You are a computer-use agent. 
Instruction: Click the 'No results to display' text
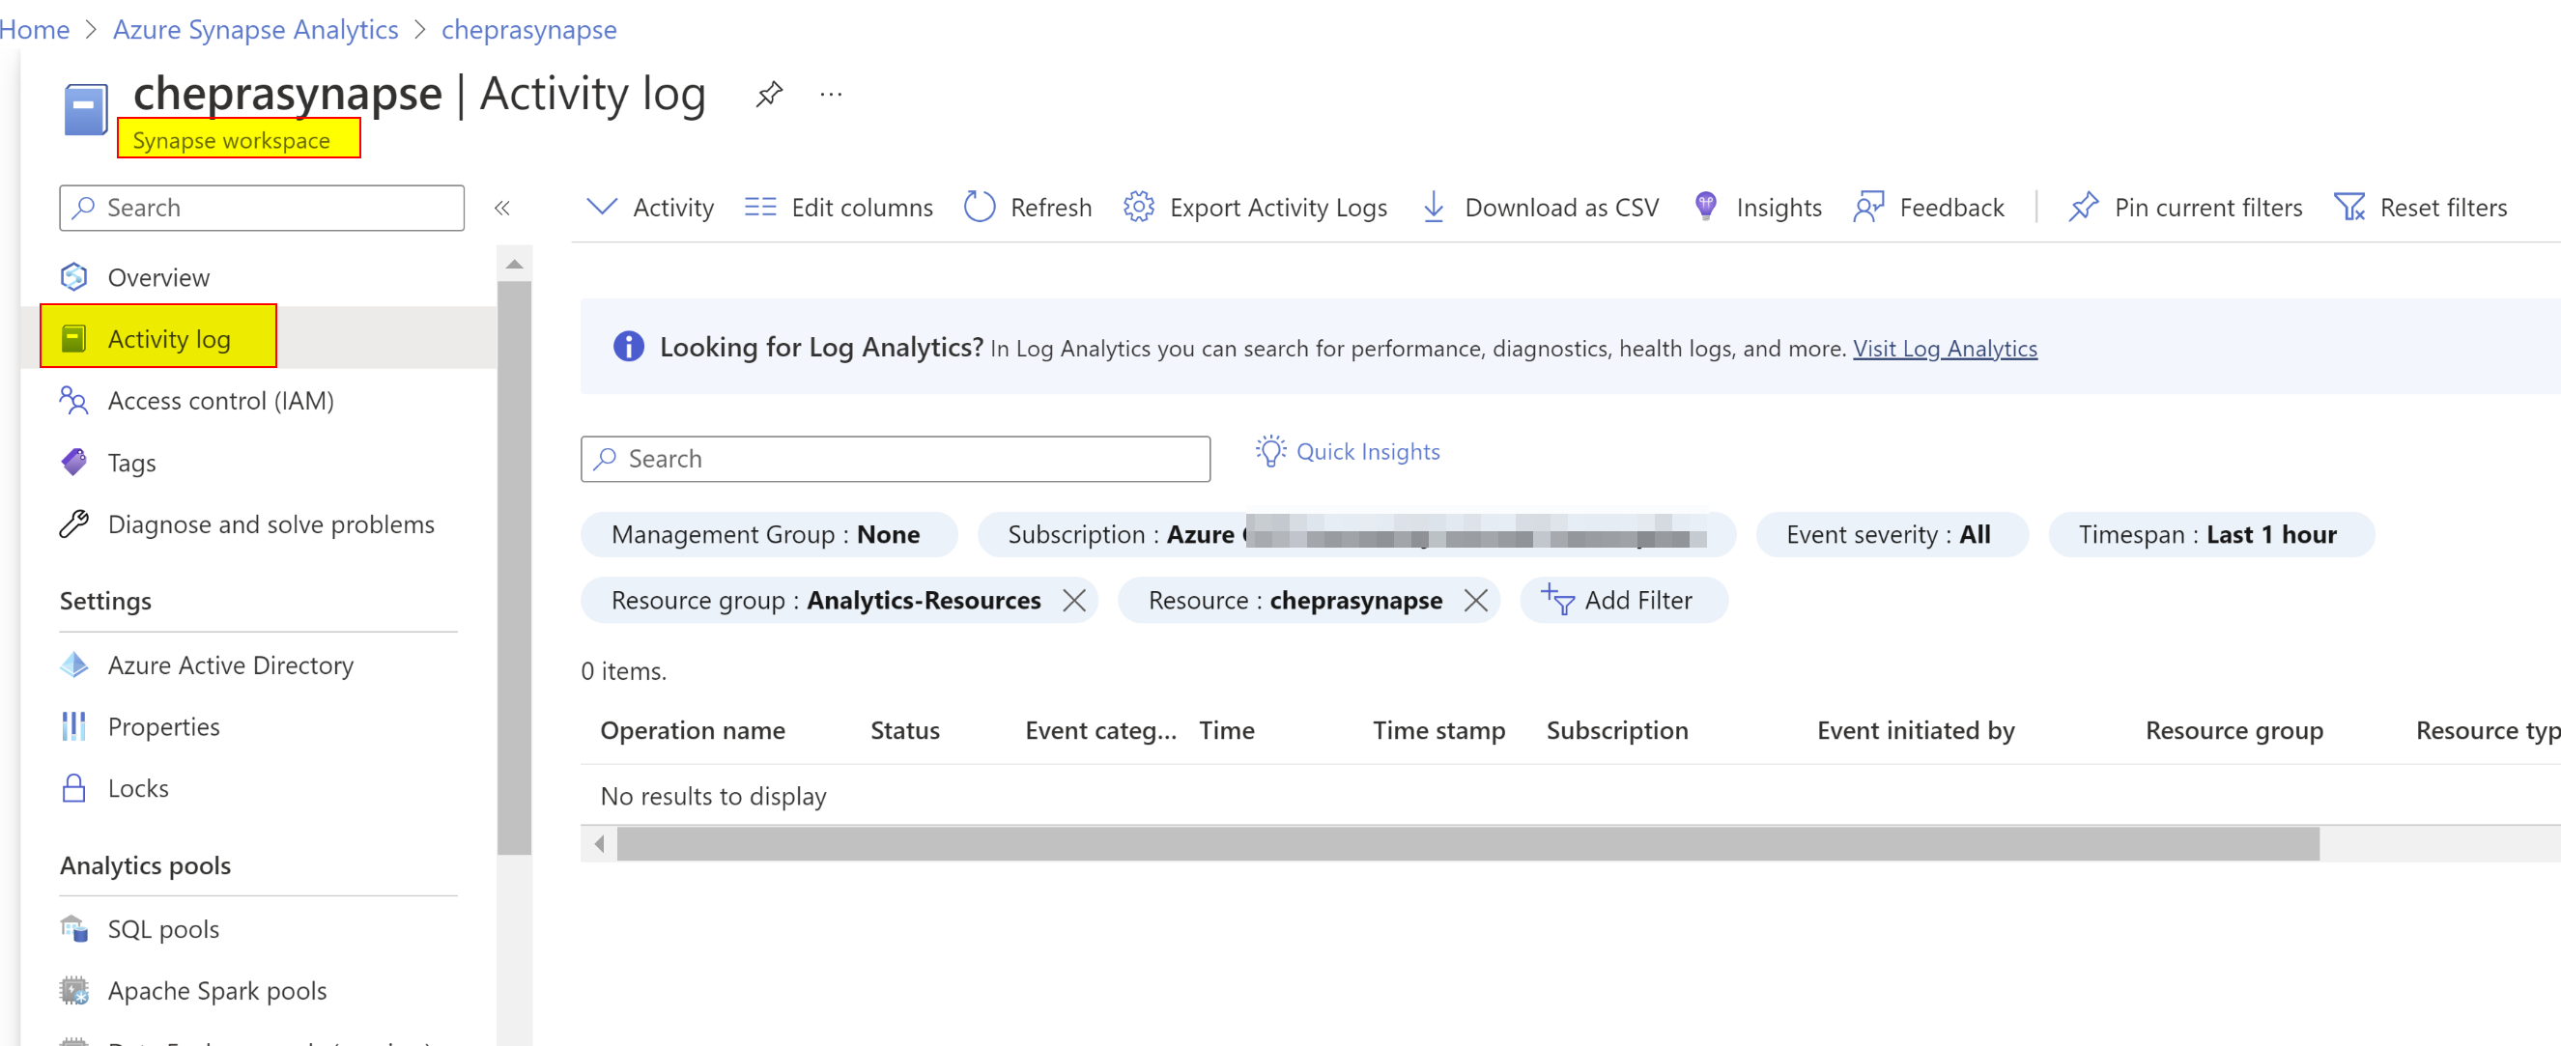tap(713, 797)
